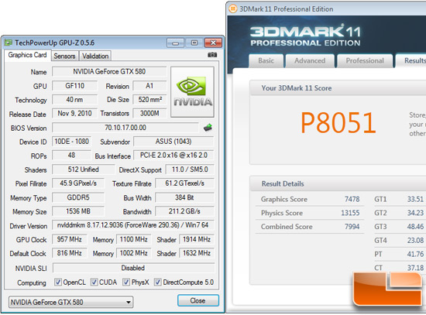Switch to the Graphics Card tab
The image size is (426, 315).
click(27, 55)
